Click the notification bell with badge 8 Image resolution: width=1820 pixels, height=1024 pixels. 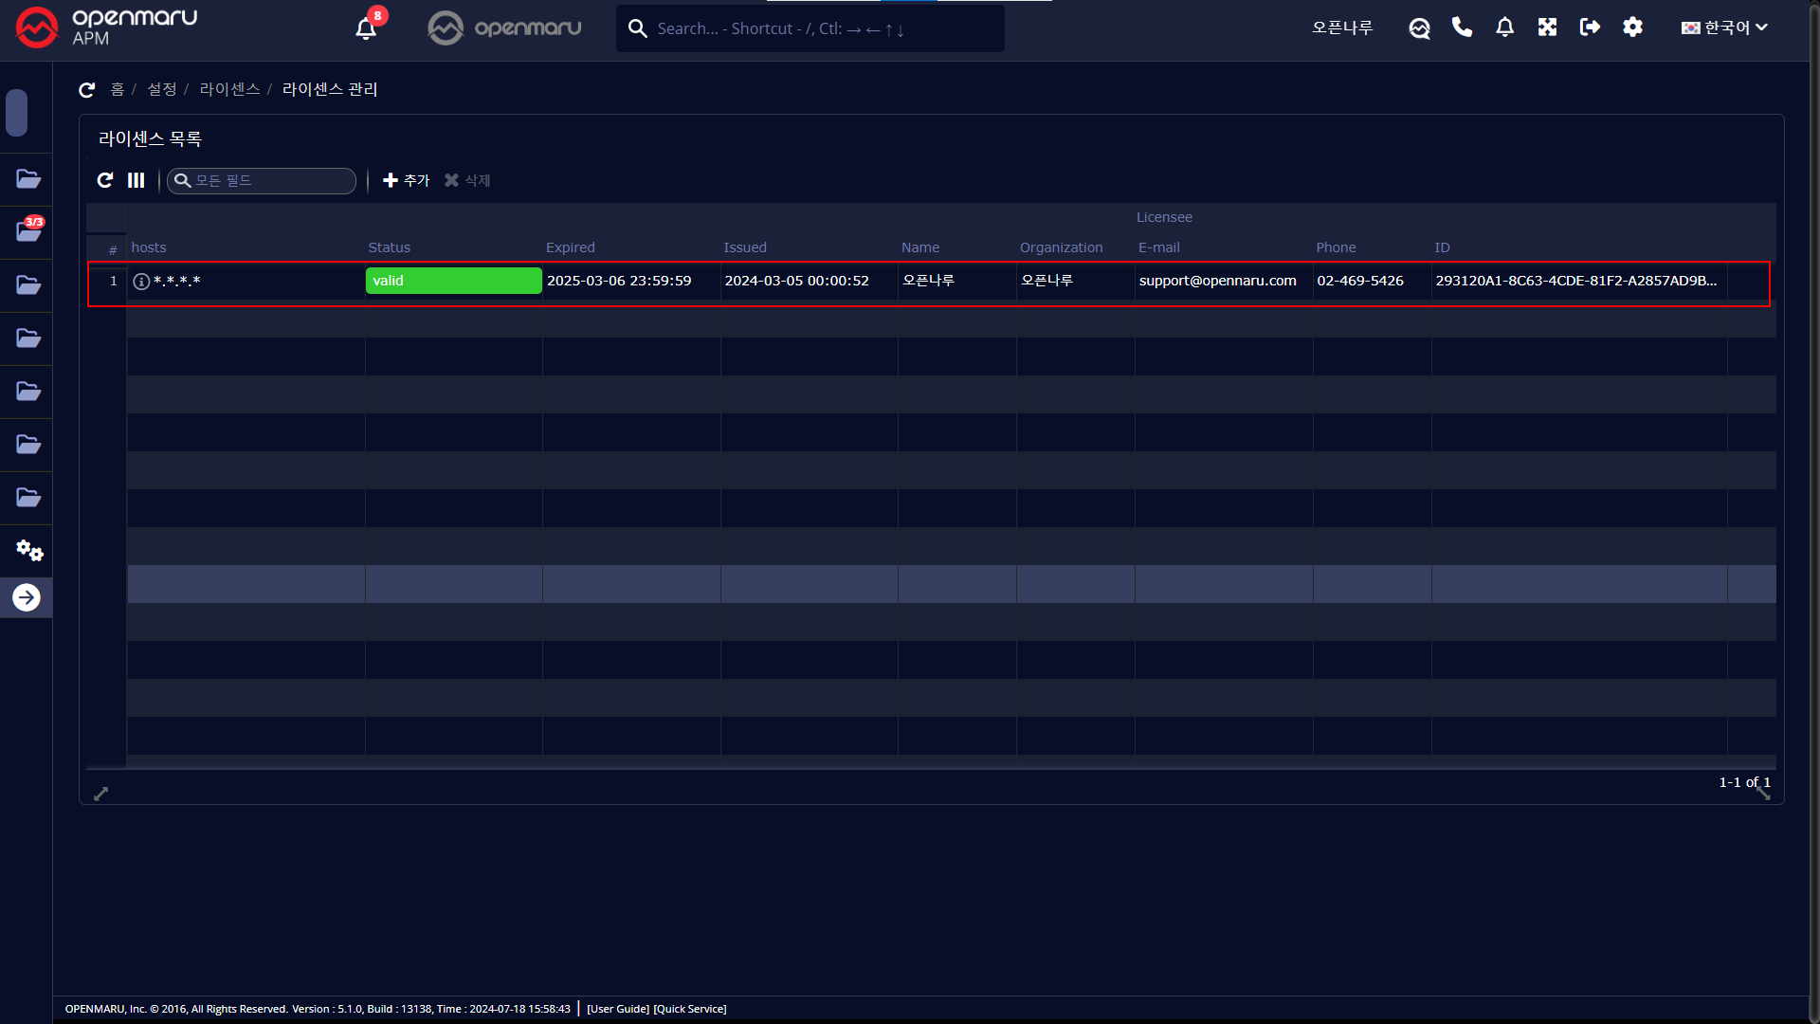tap(366, 28)
